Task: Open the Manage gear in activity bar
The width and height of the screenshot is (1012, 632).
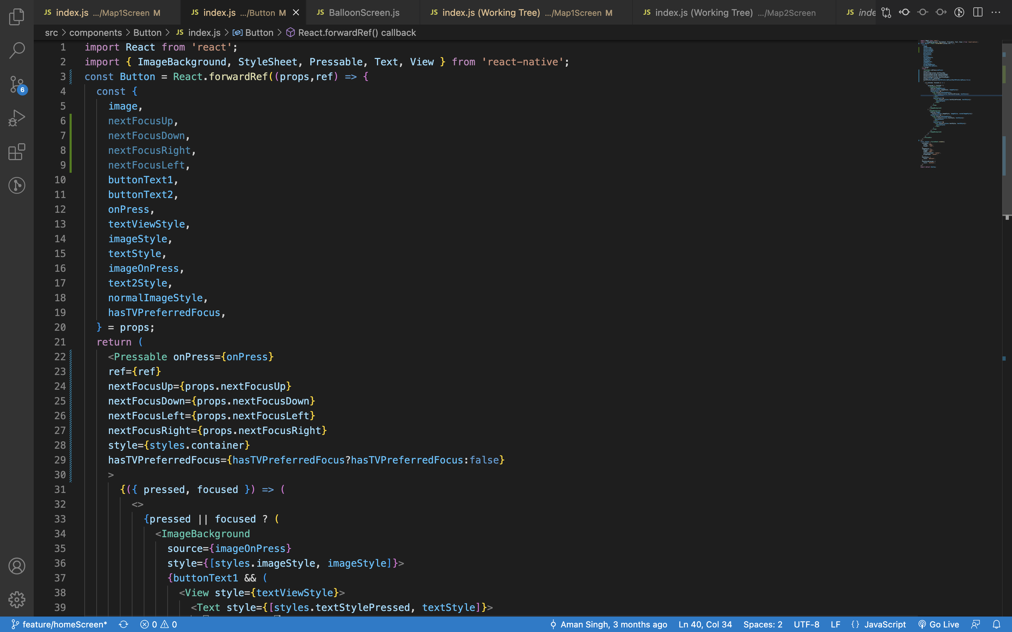Action: tap(17, 599)
